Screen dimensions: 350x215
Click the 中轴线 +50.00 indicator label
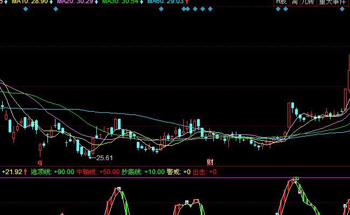(97, 172)
